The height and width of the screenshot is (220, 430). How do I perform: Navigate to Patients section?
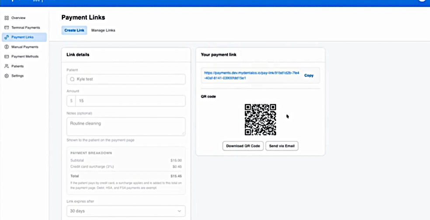pos(24,66)
